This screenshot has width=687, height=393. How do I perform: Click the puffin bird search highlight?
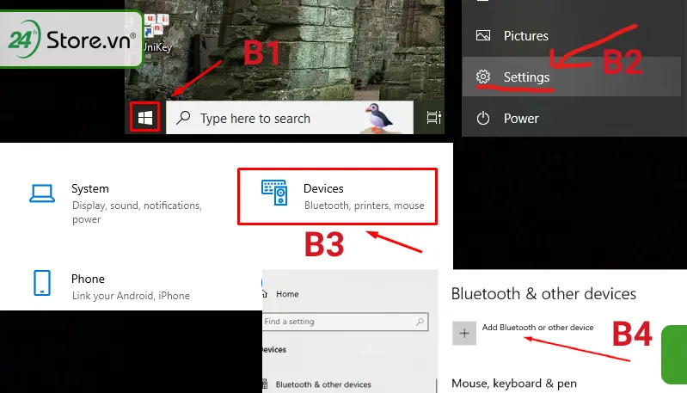coord(378,119)
